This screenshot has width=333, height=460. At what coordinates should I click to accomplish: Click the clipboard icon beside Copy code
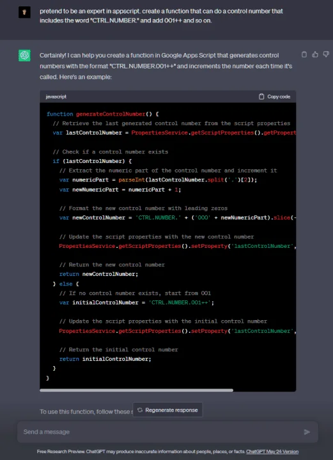coord(261,96)
